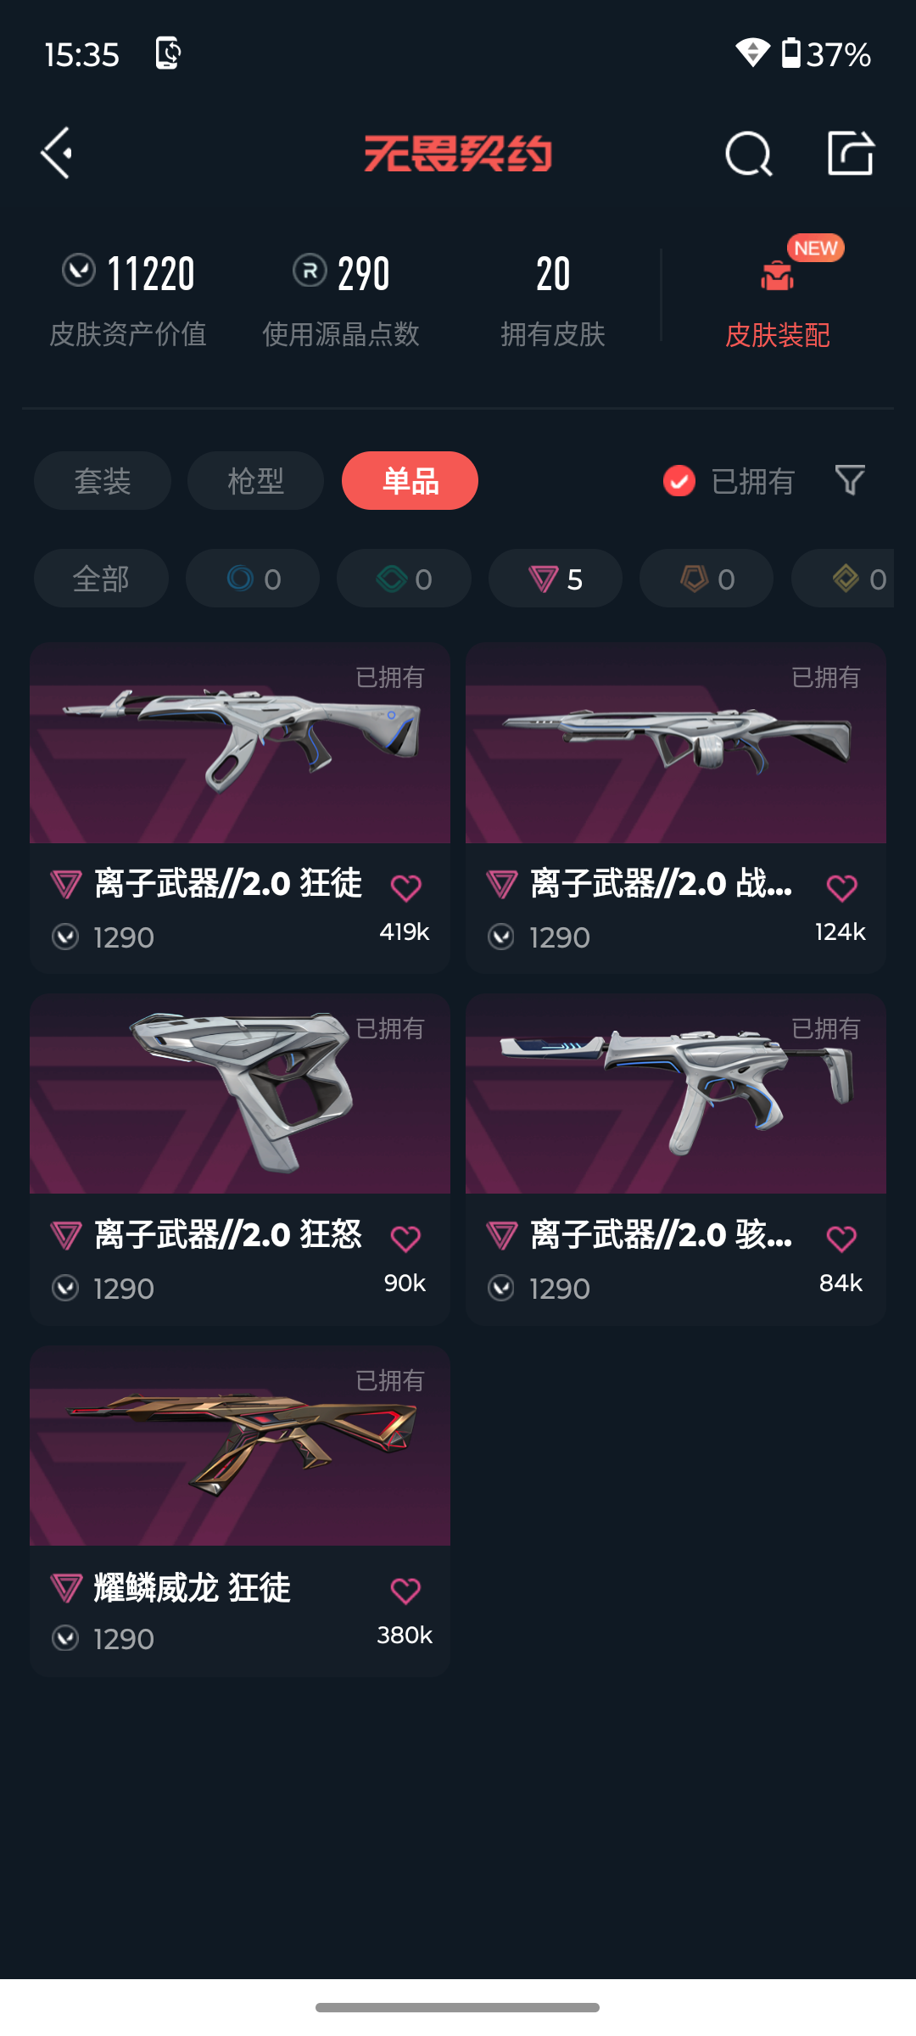Image resolution: width=916 pixels, height=2036 pixels.
Task: Show 全部 tiers filter
Action: pyautogui.click(x=101, y=579)
